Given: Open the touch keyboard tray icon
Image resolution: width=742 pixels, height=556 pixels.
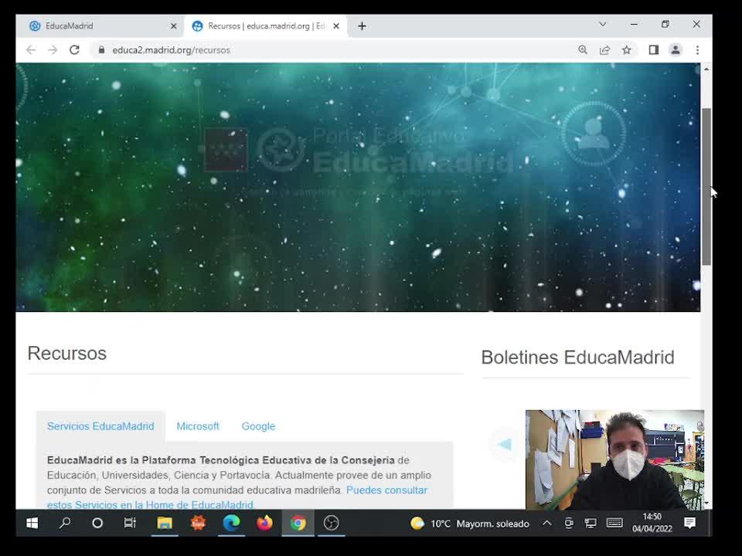Looking at the screenshot, I should point(614,523).
